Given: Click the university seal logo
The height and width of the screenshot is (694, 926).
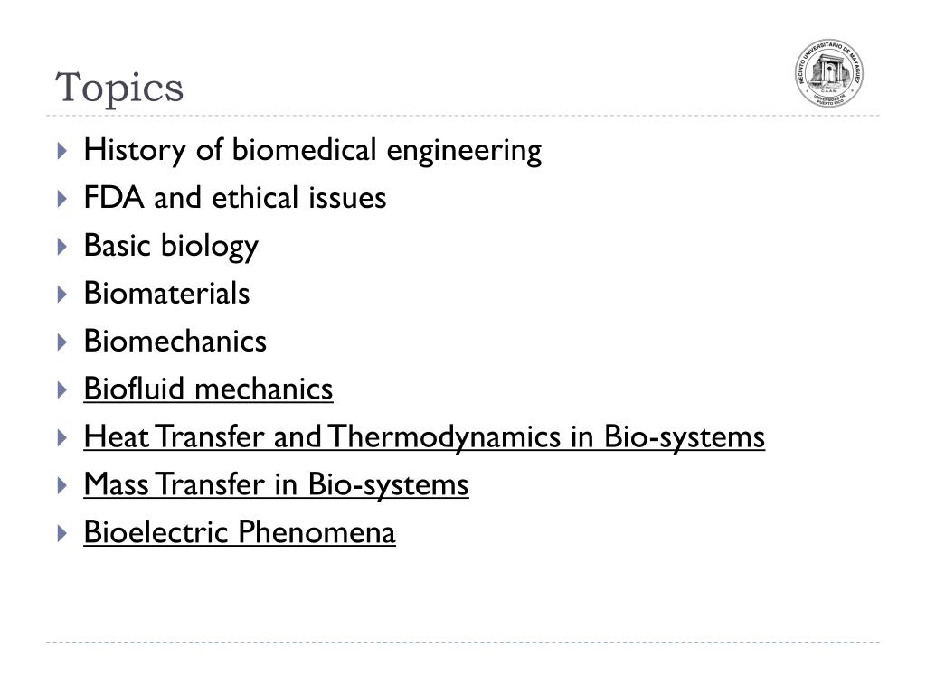Looking at the screenshot, I should (x=828, y=73).
